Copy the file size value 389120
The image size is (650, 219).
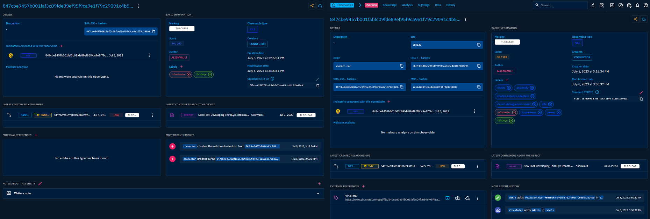479,45
